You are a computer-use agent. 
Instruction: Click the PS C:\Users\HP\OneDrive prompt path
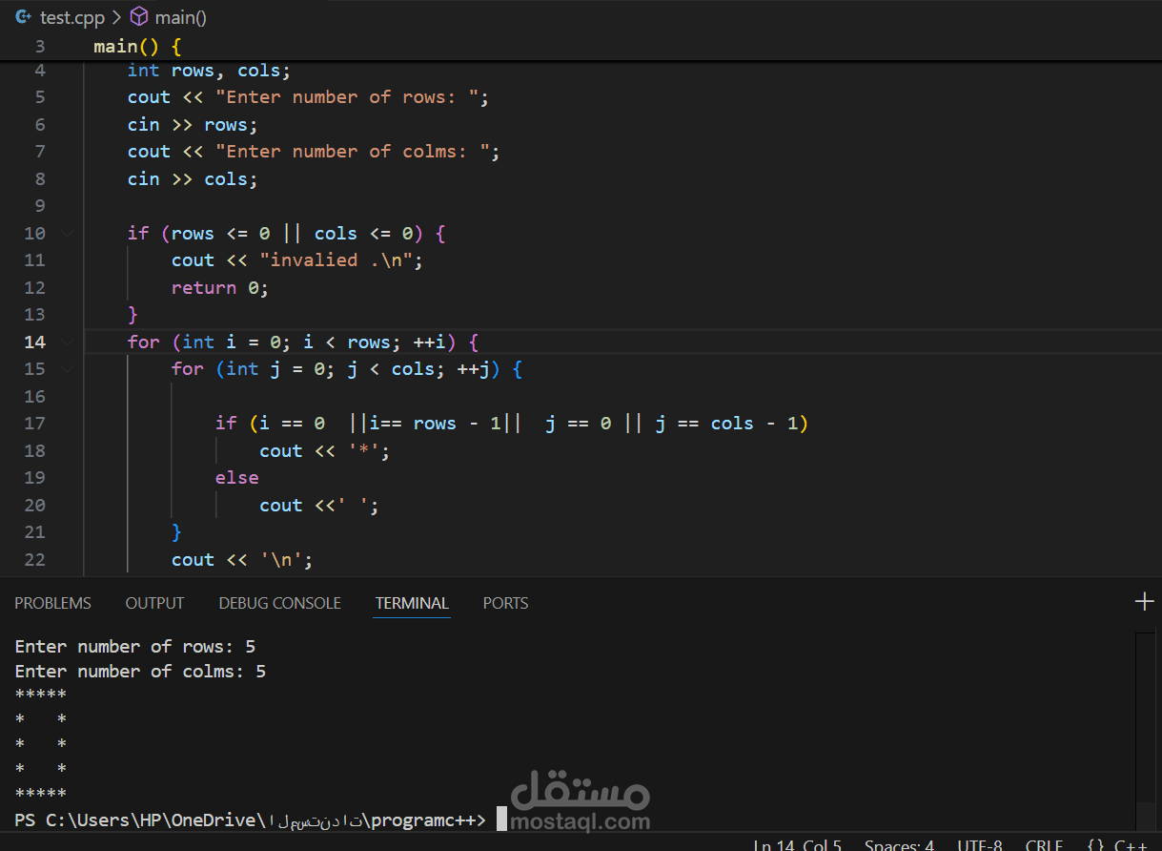coord(250,820)
